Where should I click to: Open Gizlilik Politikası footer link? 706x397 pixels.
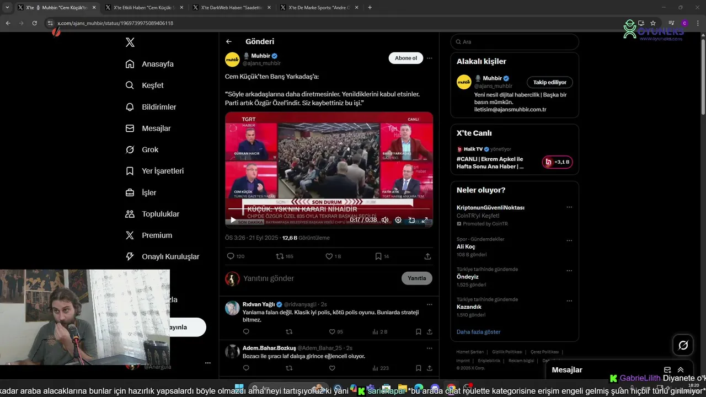point(507,352)
